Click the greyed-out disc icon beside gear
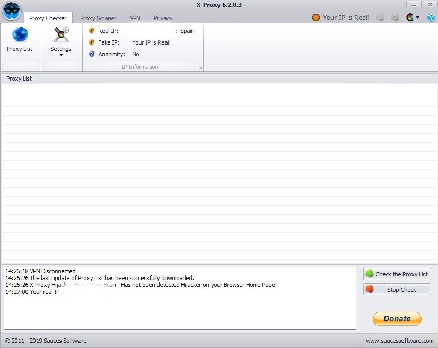 tap(395, 18)
